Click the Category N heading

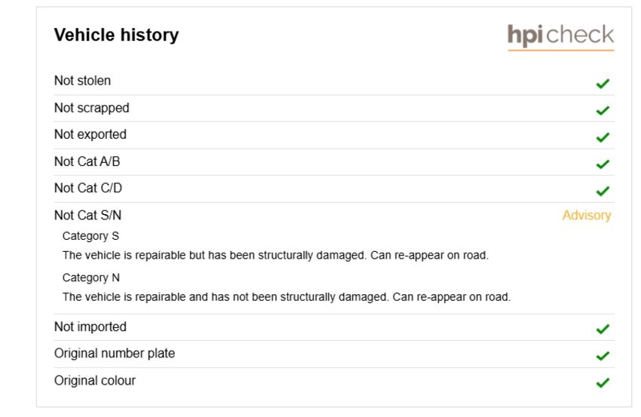pos(91,277)
